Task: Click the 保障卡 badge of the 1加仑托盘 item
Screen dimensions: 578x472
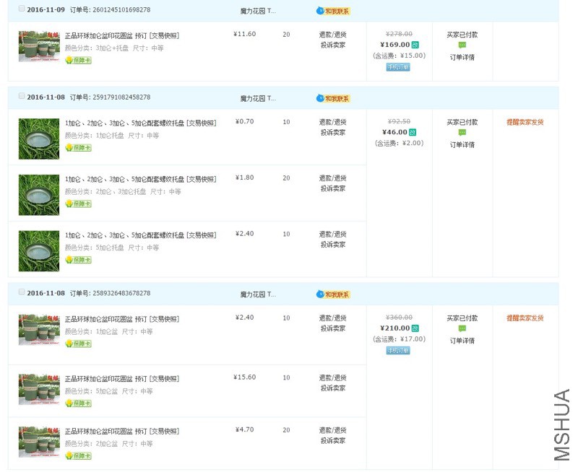Action: [79, 147]
